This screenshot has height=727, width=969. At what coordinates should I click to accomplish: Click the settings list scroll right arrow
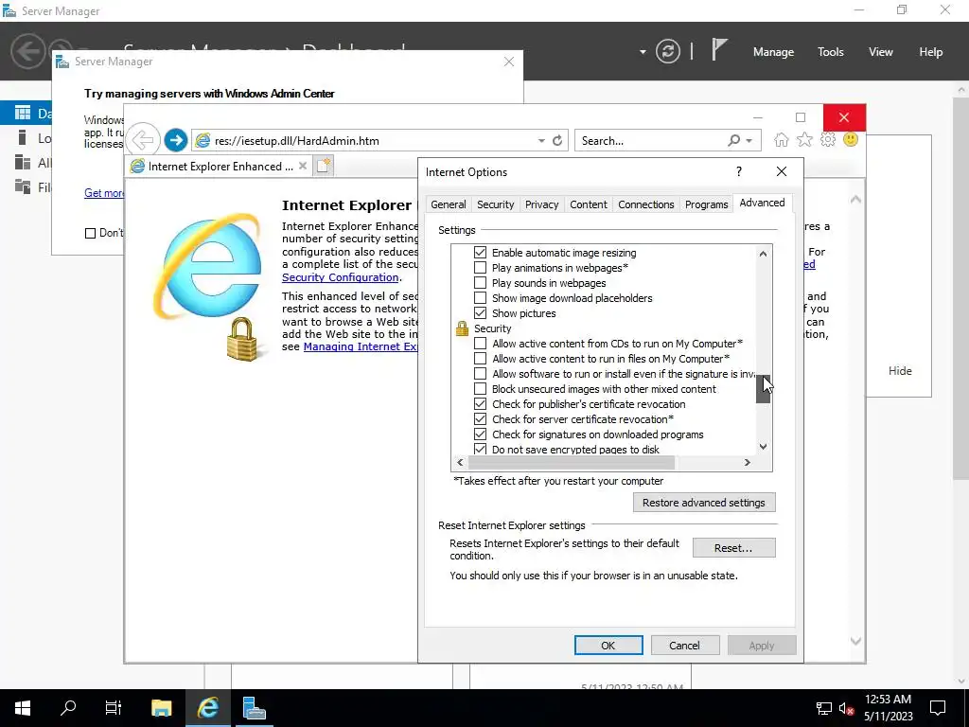coord(748,462)
